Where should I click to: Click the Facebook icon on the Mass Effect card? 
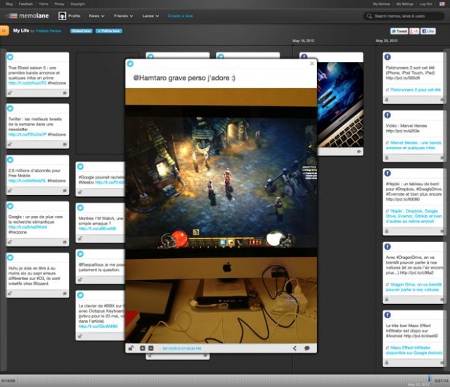[x=387, y=315]
